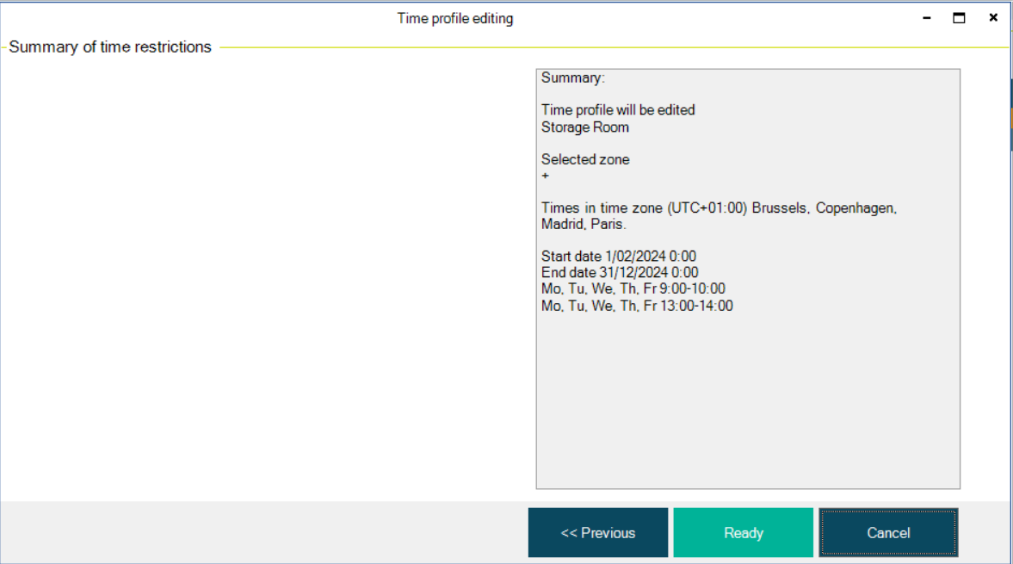Image resolution: width=1013 pixels, height=564 pixels.
Task: Close the Time profile editing window
Action: click(993, 18)
